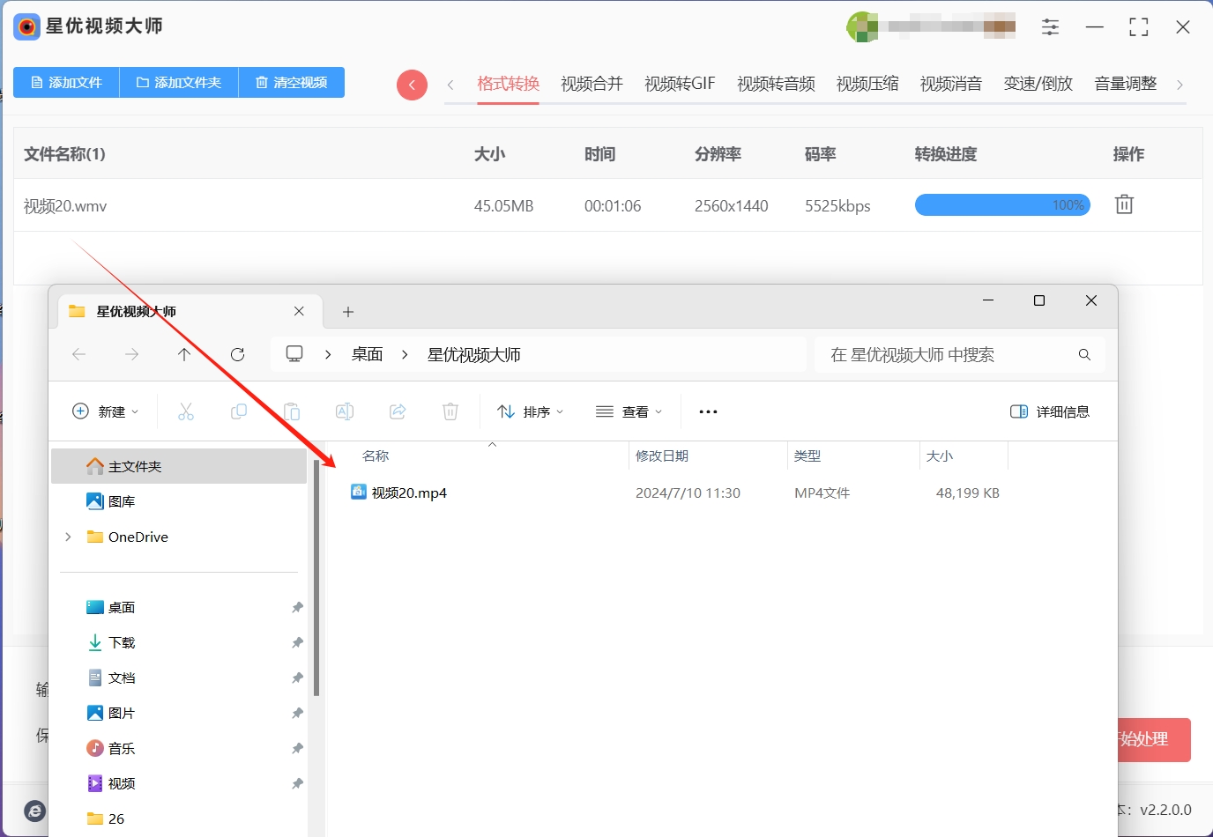The width and height of the screenshot is (1213, 837).
Task: Click the computer icon in address bar
Action: click(294, 354)
